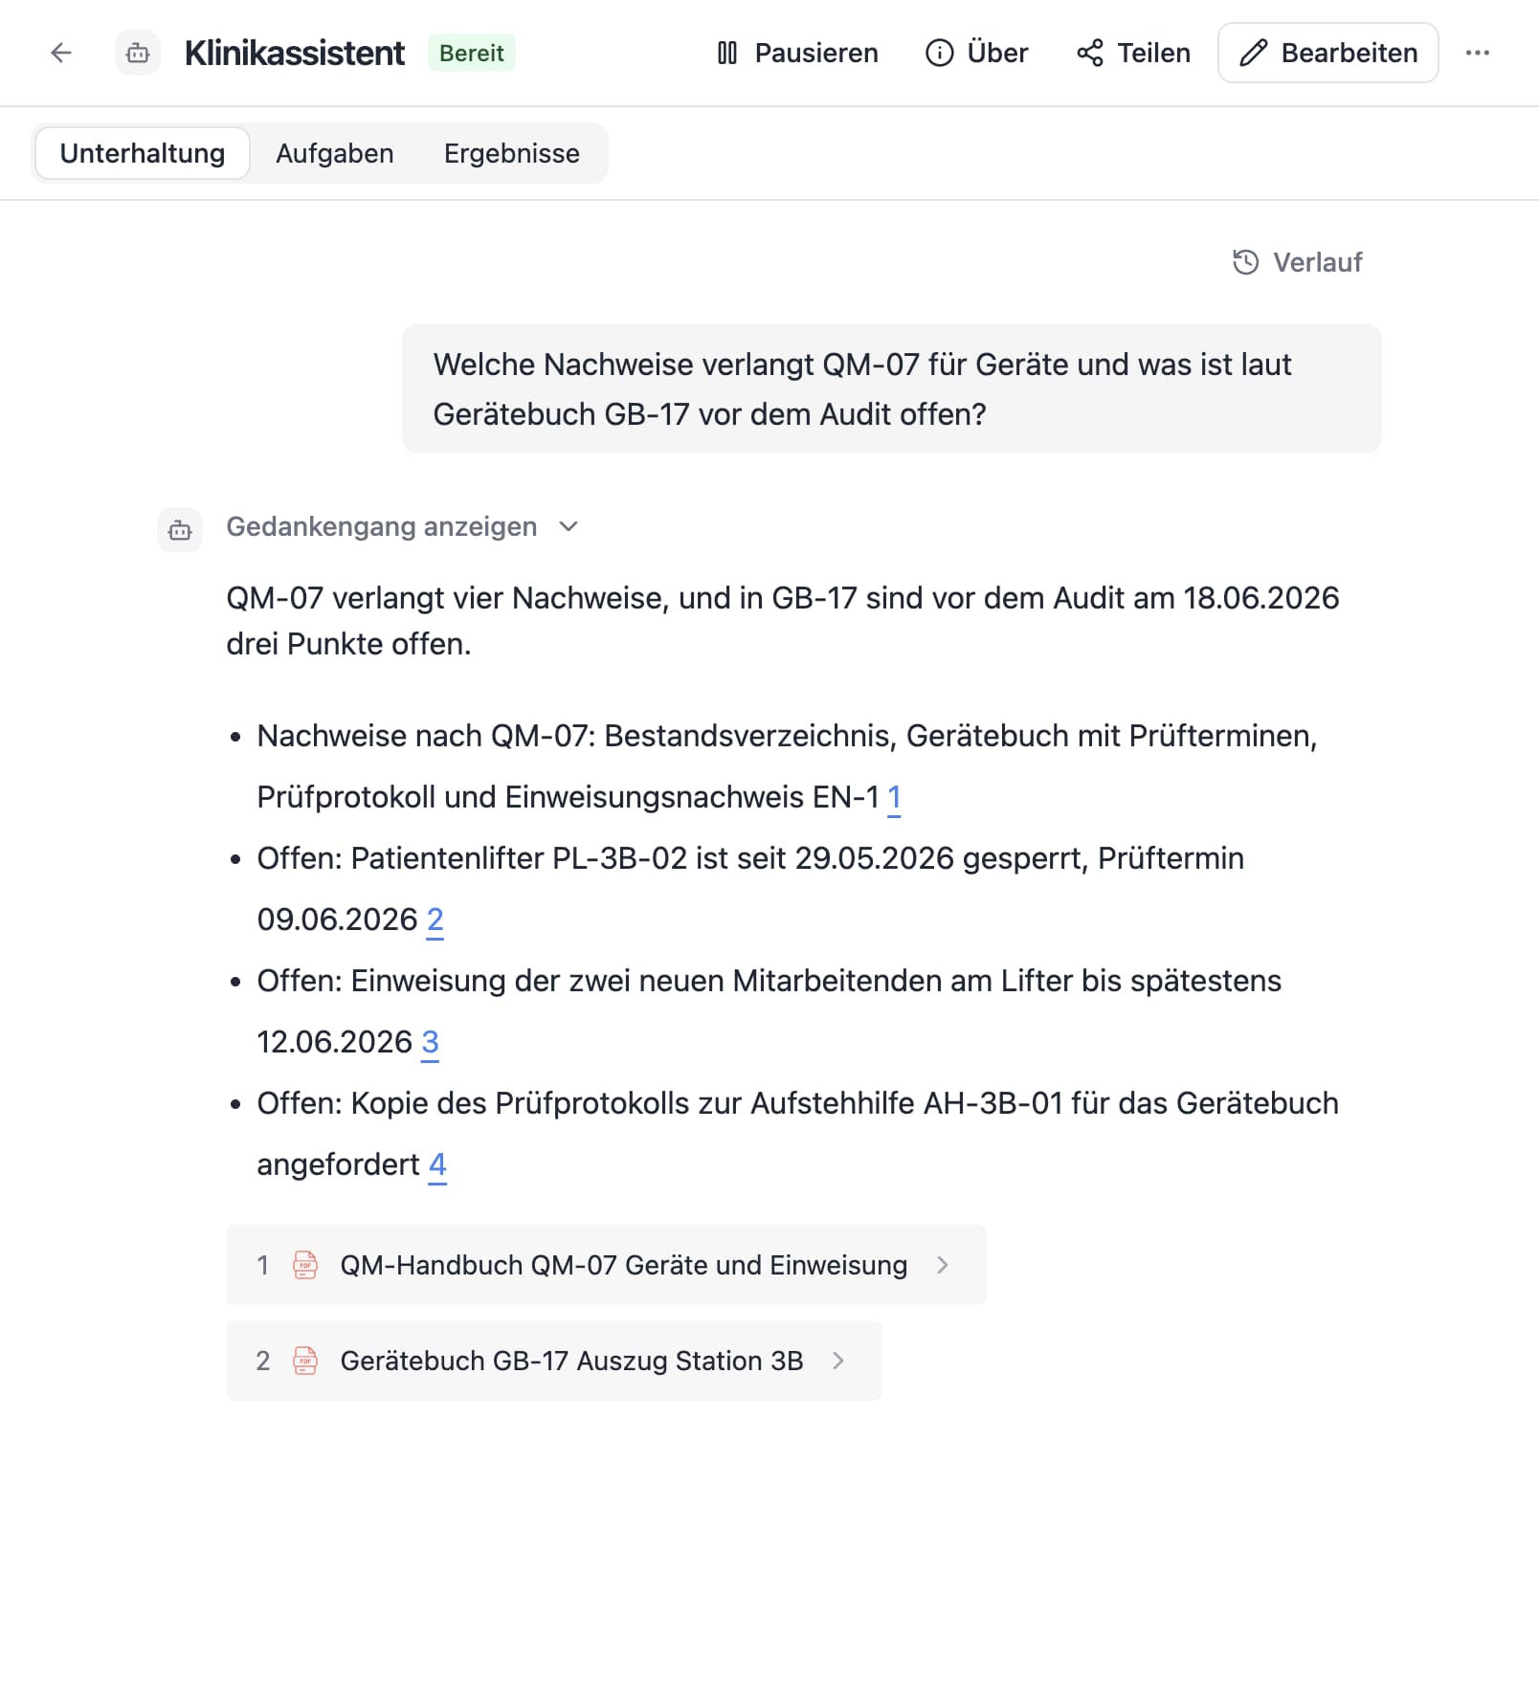Click the Bereit status badge
The image size is (1539, 1684).
point(472,53)
